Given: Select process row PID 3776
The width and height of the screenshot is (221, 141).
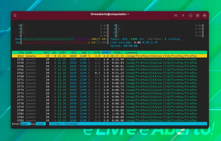Looking at the screenshot, I should (109, 97).
